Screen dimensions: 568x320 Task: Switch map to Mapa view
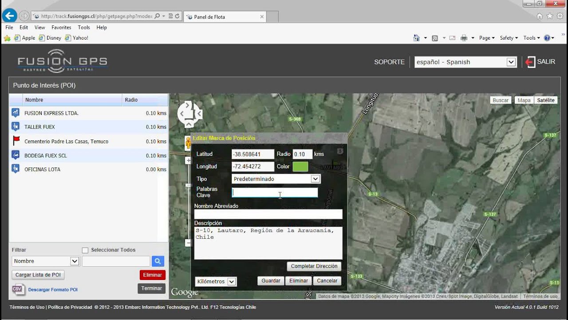tap(524, 100)
